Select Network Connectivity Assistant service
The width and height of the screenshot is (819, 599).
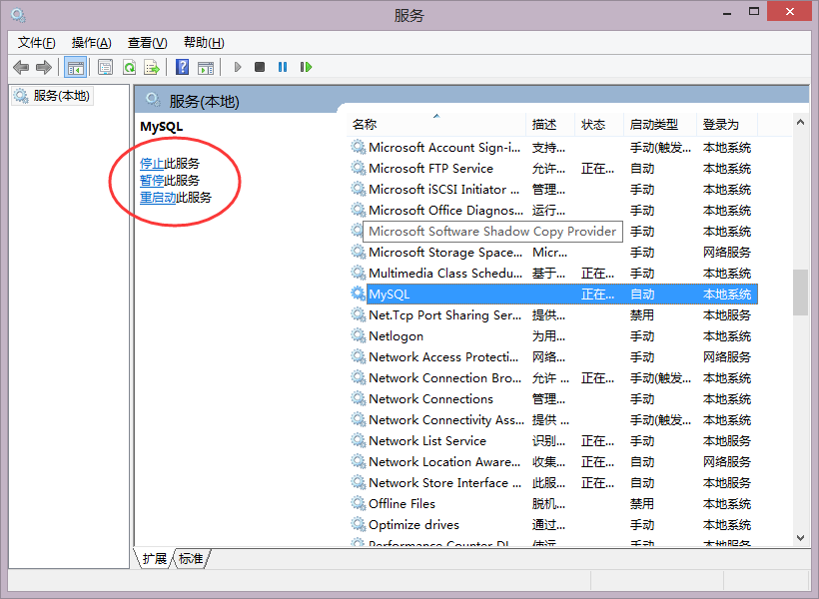point(552,420)
